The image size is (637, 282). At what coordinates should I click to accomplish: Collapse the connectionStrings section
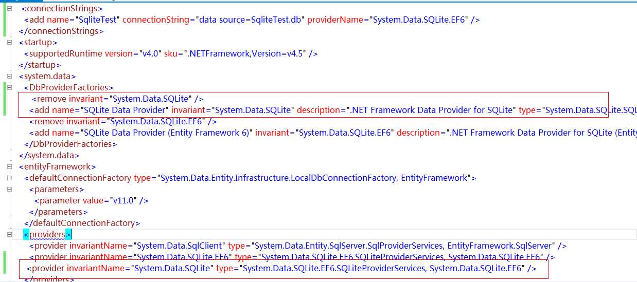click(x=9, y=9)
